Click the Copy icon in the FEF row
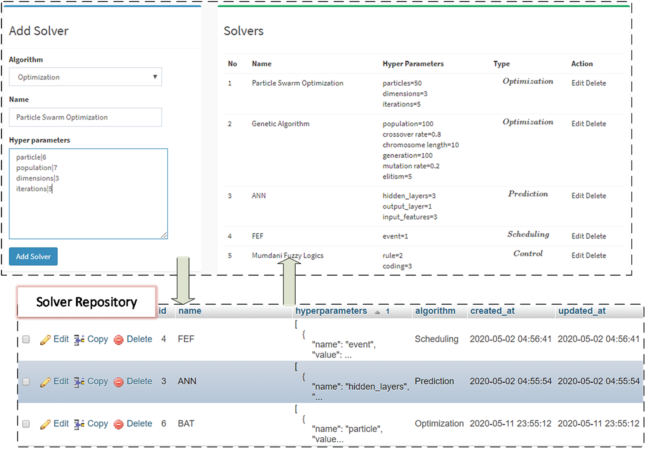The image size is (646, 449). pyautogui.click(x=79, y=340)
